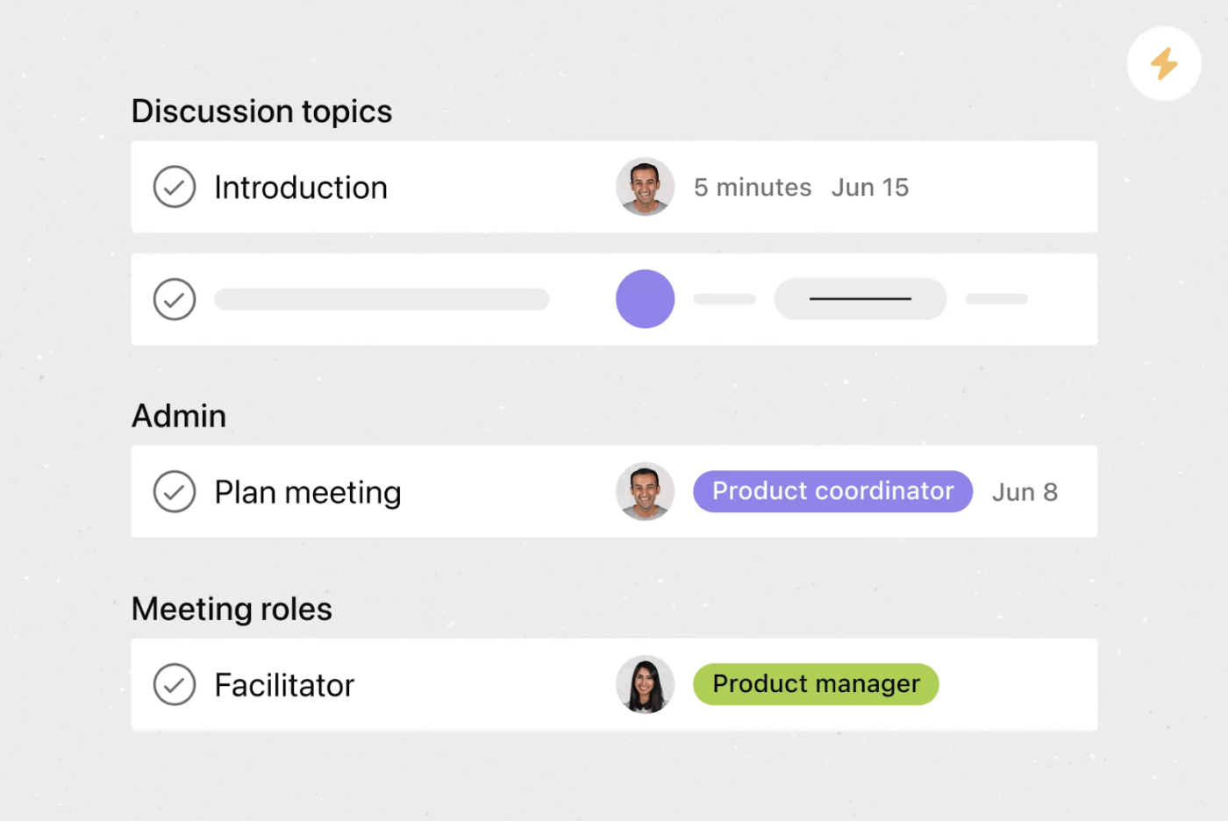The image size is (1228, 821).
Task: Click the yellow lightning bolt icon
Action: [x=1164, y=63]
